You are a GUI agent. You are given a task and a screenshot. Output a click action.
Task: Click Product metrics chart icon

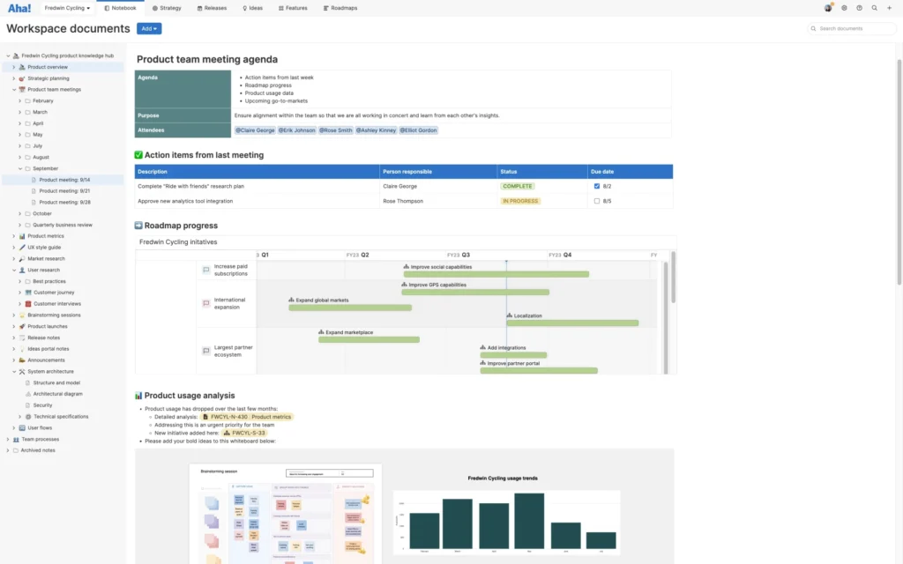click(x=22, y=236)
